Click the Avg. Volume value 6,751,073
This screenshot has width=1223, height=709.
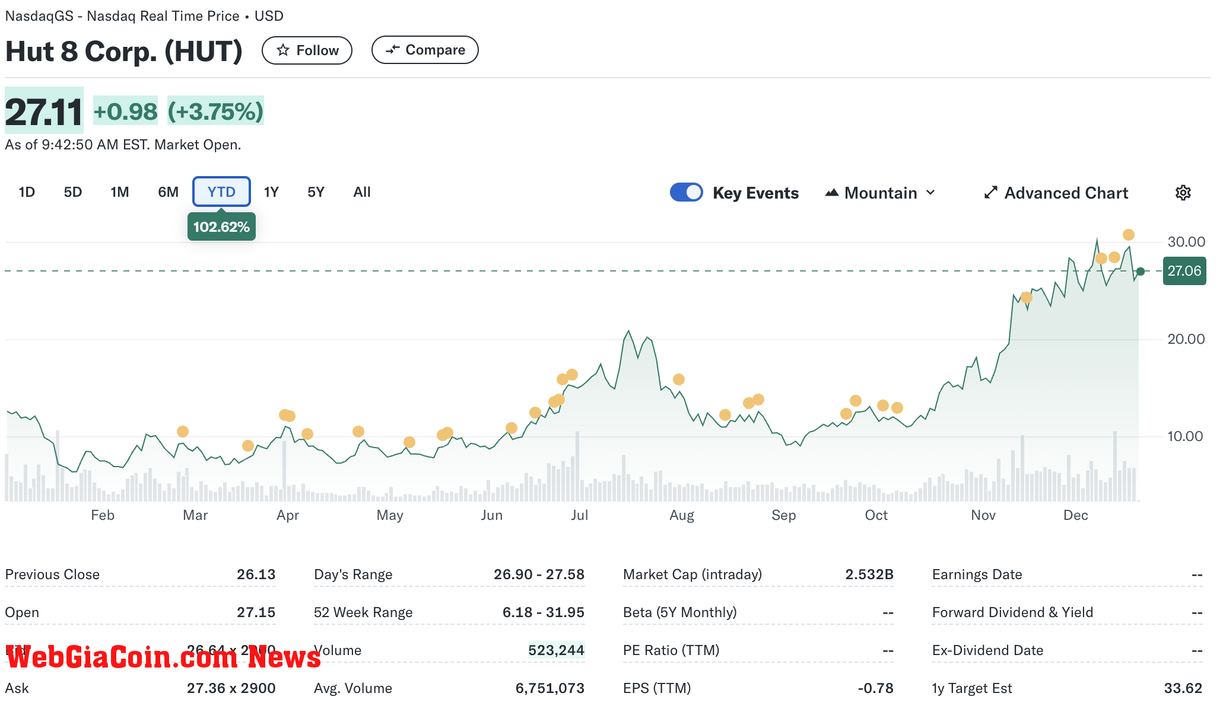[x=550, y=688]
